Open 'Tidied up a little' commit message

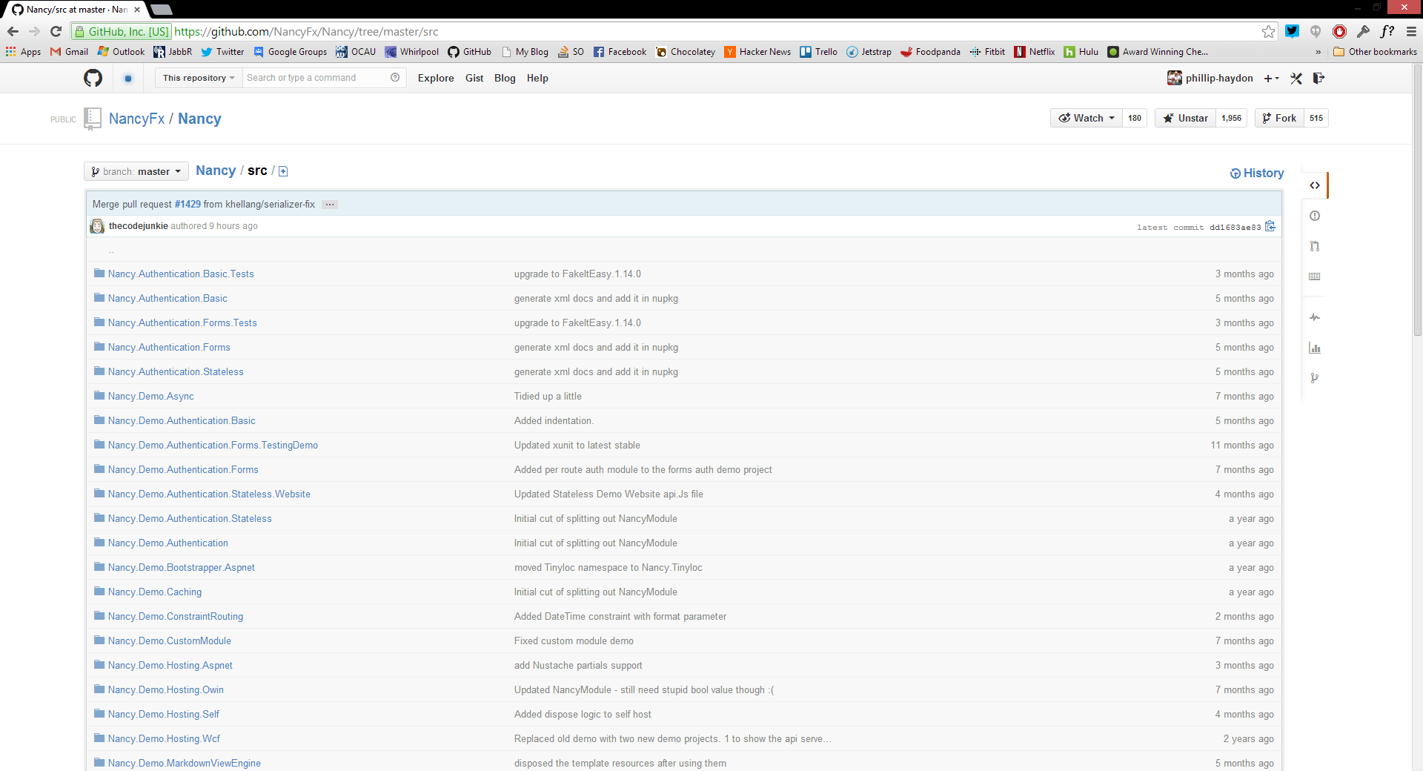pyautogui.click(x=548, y=396)
